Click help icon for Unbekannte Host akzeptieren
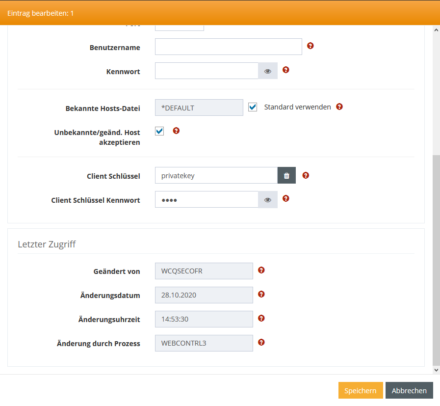 [177, 131]
